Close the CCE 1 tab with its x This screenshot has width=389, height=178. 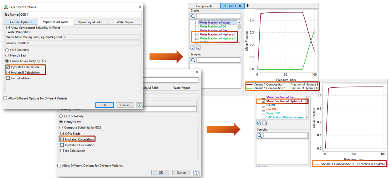tap(240, 6)
